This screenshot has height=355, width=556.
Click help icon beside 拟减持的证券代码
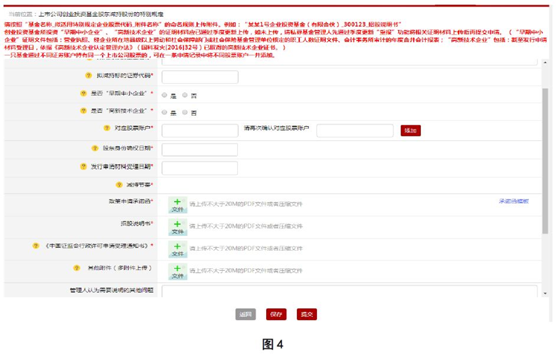click(89, 76)
